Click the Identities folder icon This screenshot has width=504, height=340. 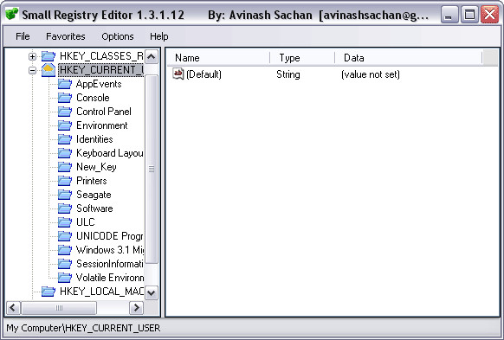65,139
